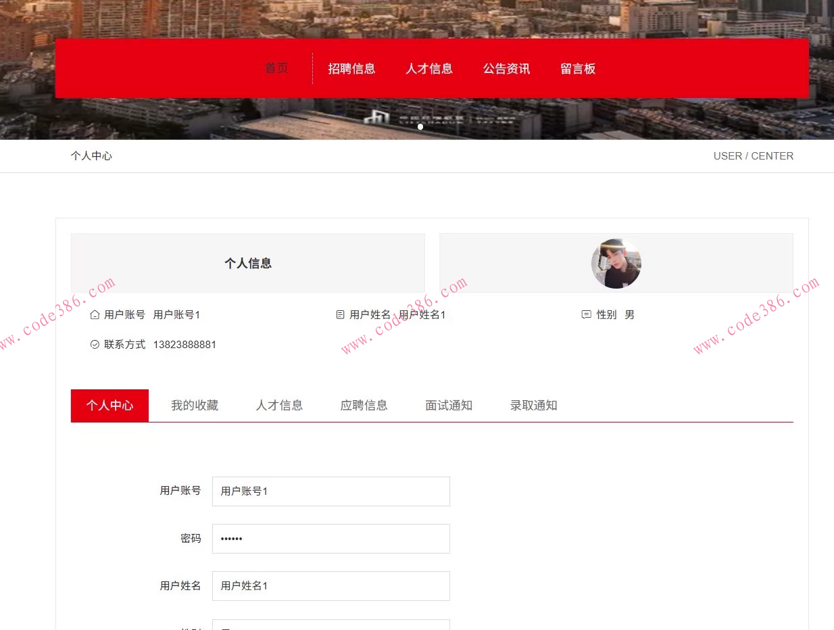834x630 pixels.
Task: Open the 留言板 navigation menu item
Action: click(x=579, y=68)
